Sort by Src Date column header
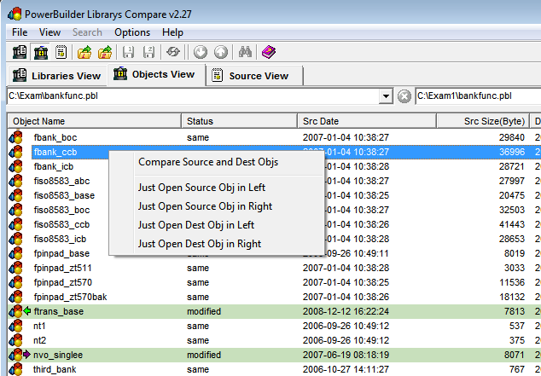This screenshot has width=541, height=376. tap(367, 121)
